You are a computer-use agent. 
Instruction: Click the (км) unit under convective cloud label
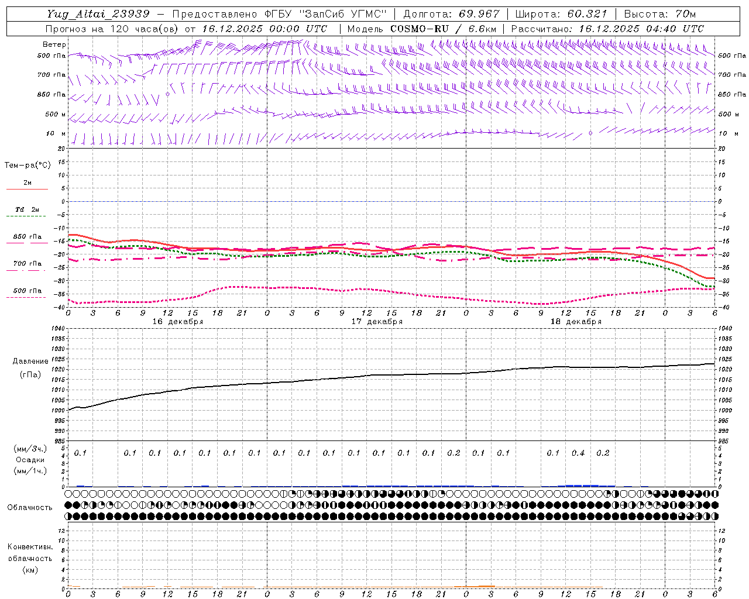tap(30, 570)
